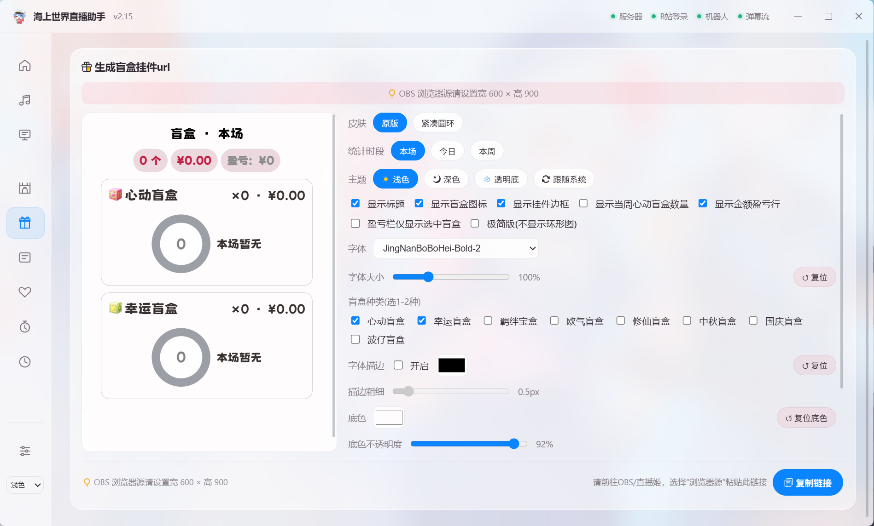Open the white 底色 color swatch

389,417
